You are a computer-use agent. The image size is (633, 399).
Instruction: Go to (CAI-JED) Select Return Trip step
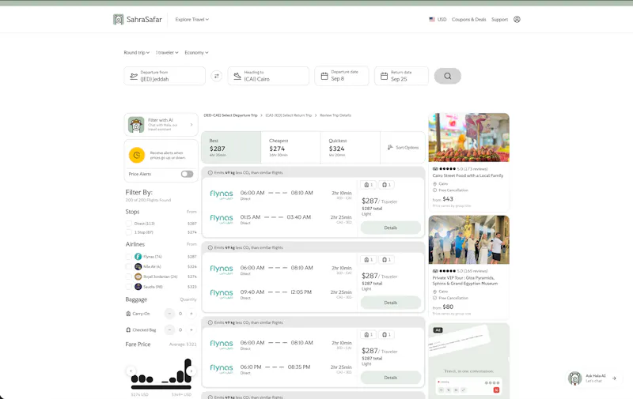tap(289, 115)
